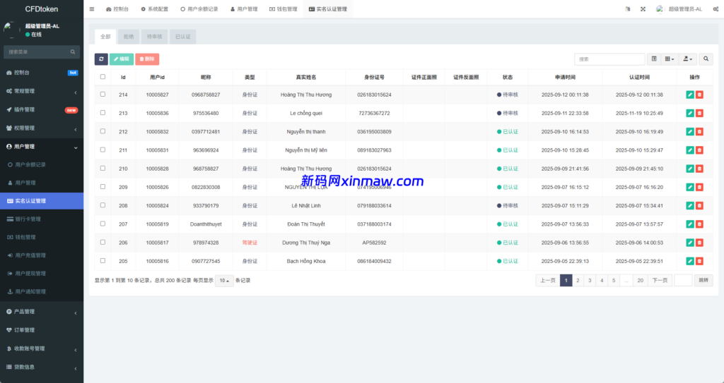The height and width of the screenshot is (383, 724).
Task: Edit record 205 with green pencil icon
Action: coord(690,261)
